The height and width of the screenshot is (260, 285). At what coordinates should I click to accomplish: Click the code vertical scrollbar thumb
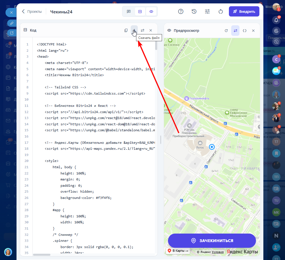156,45
